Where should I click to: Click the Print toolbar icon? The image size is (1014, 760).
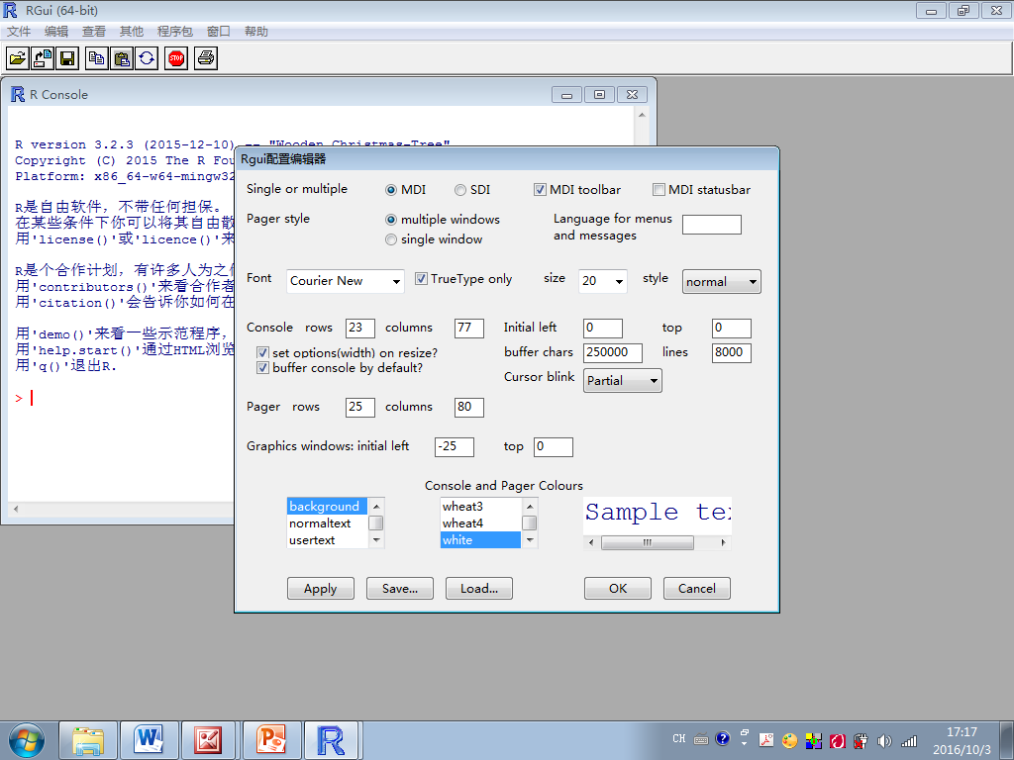[206, 58]
